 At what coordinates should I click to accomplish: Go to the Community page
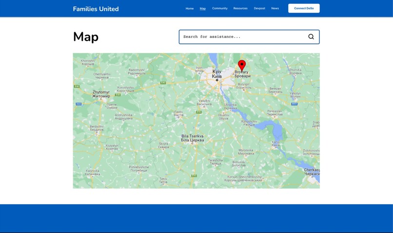(220, 8)
